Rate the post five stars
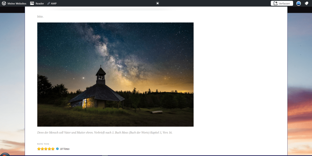 [x=53, y=149]
